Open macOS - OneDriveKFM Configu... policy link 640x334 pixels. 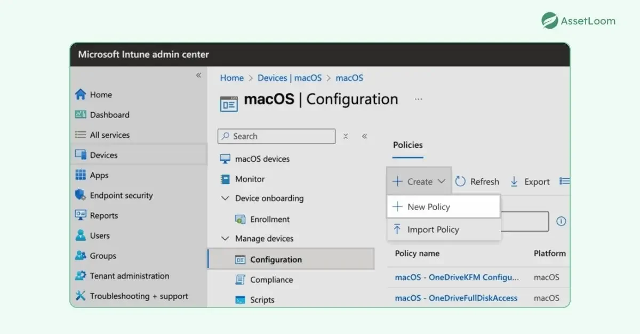457,277
